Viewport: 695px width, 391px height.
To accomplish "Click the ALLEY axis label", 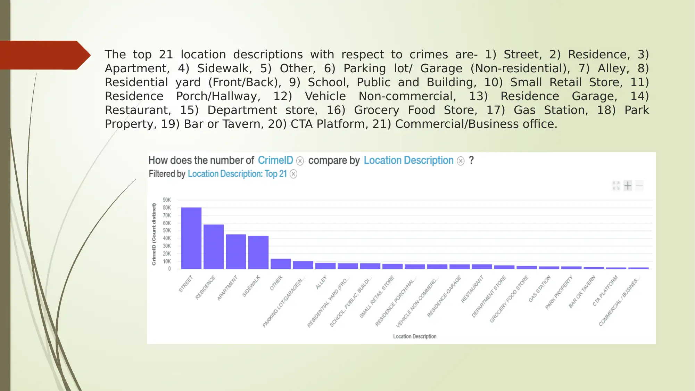I will click(x=321, y=282).
